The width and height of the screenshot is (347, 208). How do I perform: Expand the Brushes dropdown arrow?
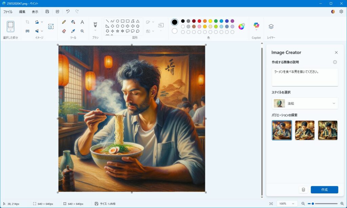pos(95,30)
